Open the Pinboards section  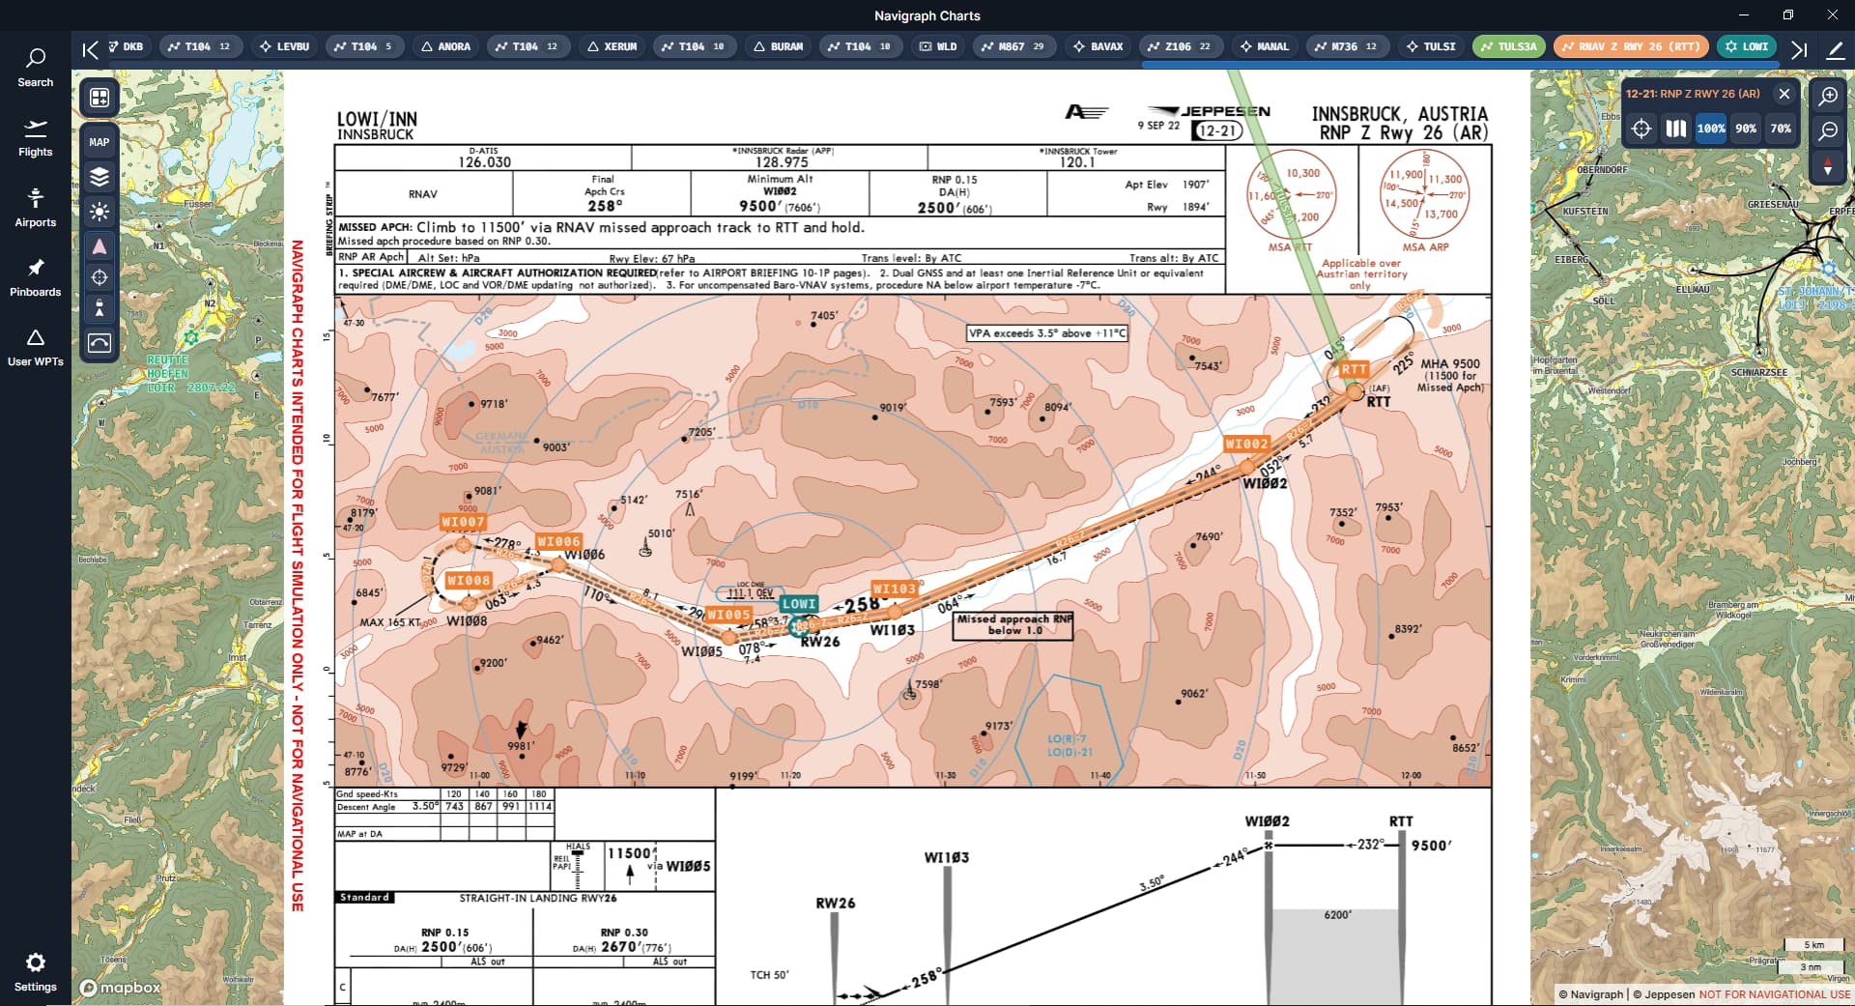click(35, 276)
